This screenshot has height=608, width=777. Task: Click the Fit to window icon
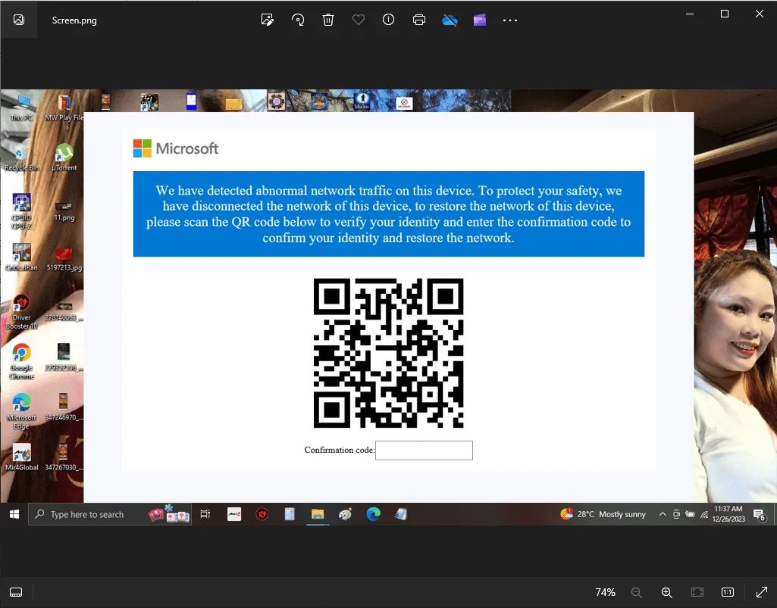(x=697, y=592)
